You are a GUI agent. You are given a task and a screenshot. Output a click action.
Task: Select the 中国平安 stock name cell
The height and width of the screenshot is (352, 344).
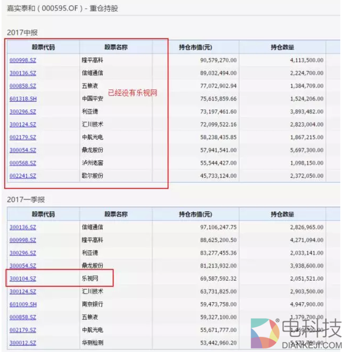click(x=92, y=99)
